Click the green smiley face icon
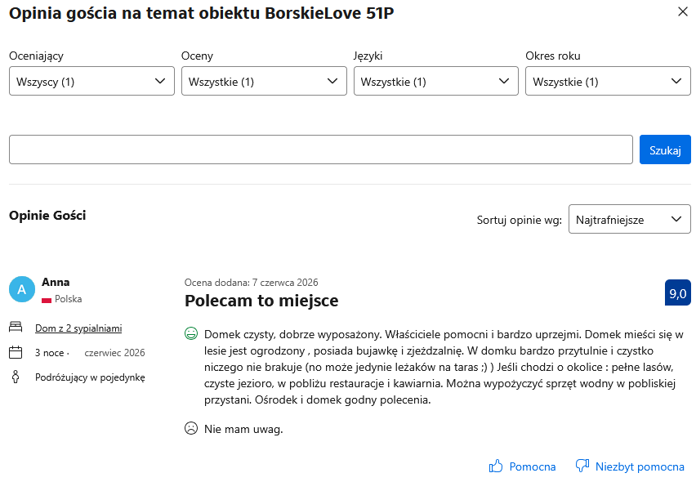 [191, 333]
